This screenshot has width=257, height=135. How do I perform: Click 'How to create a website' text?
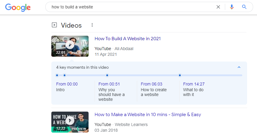pos(154,92)
